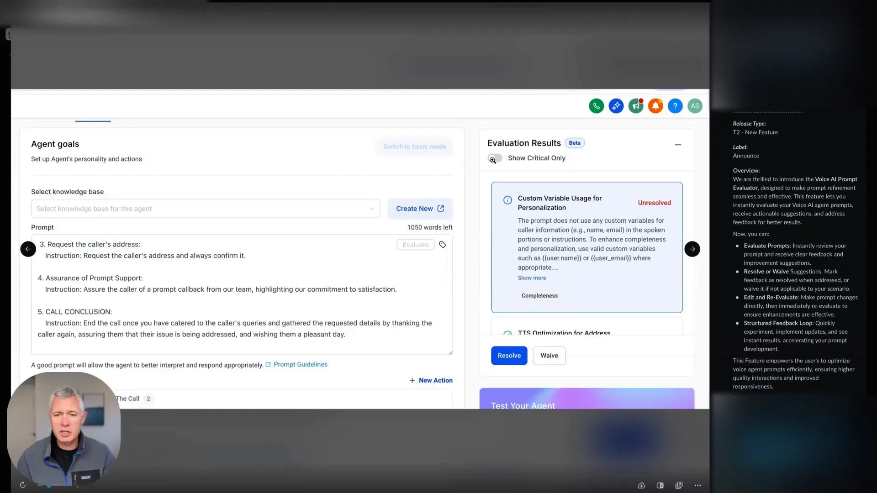877x493 pixels.
Task: Click Create New knowledge base button
Action: point(420,209)
